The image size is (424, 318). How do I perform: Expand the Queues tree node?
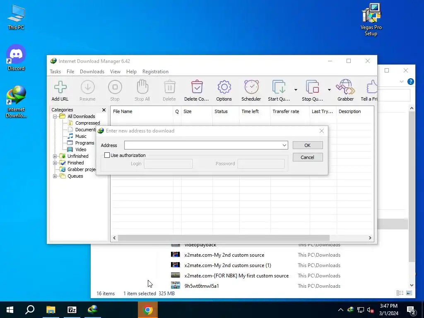click(x=55, y=176)
